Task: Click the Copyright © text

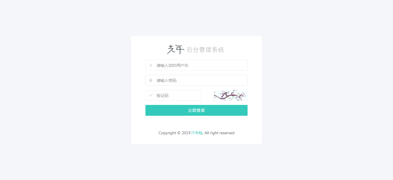Action: tap(170, 133)
